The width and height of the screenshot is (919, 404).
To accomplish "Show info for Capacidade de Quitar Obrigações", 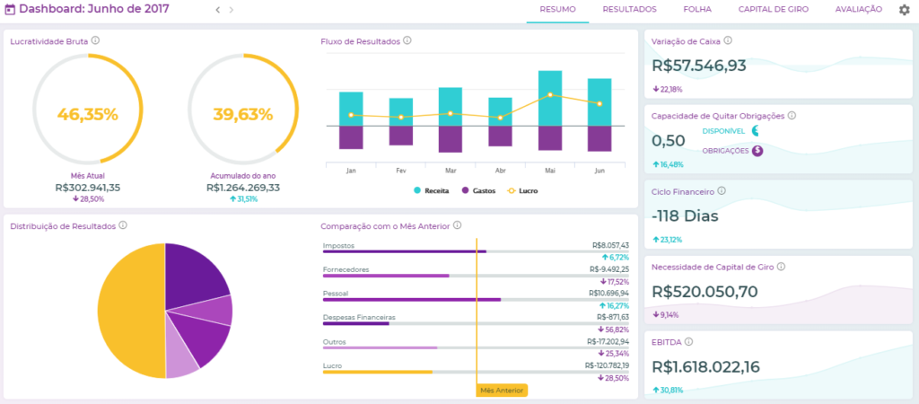I will click(792, 116).
